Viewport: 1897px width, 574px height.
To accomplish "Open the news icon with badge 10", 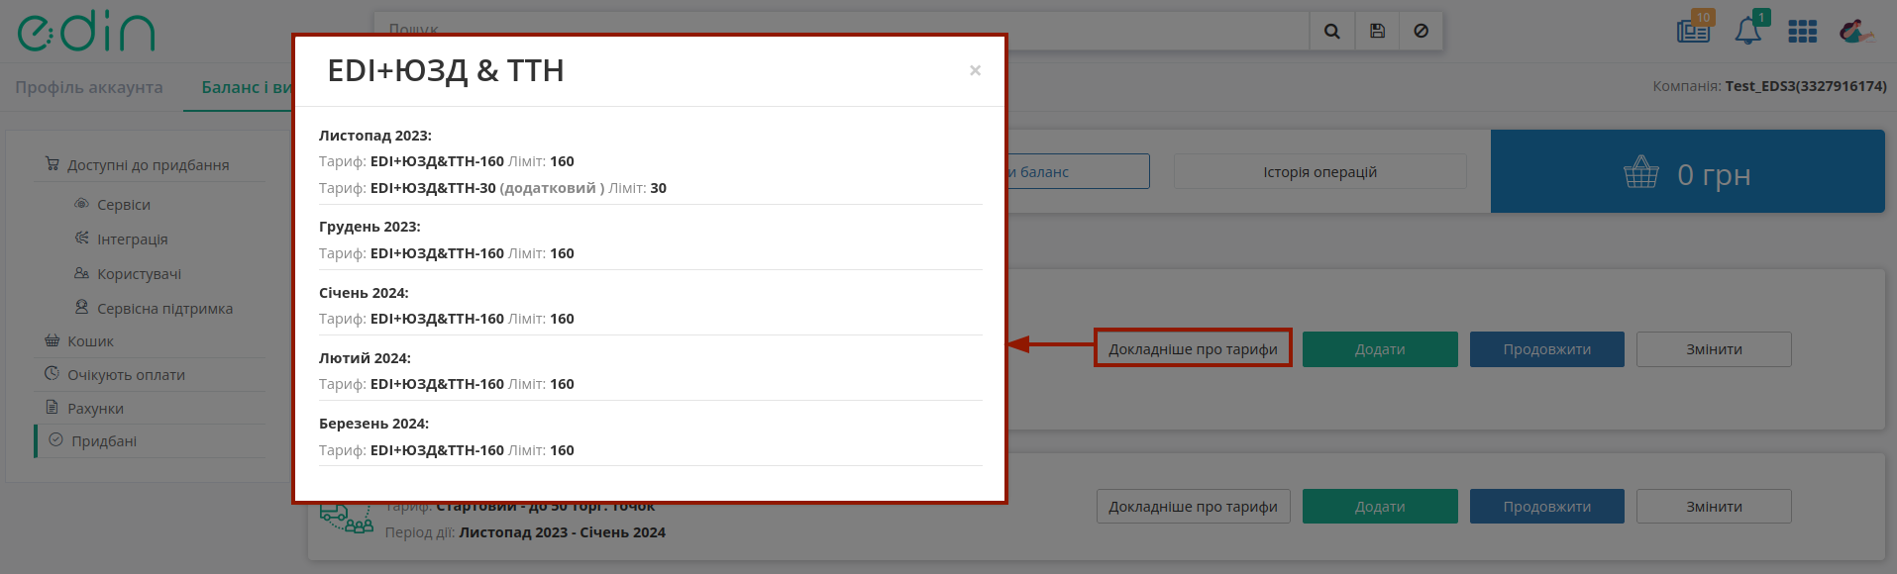I will point(1694,30).
